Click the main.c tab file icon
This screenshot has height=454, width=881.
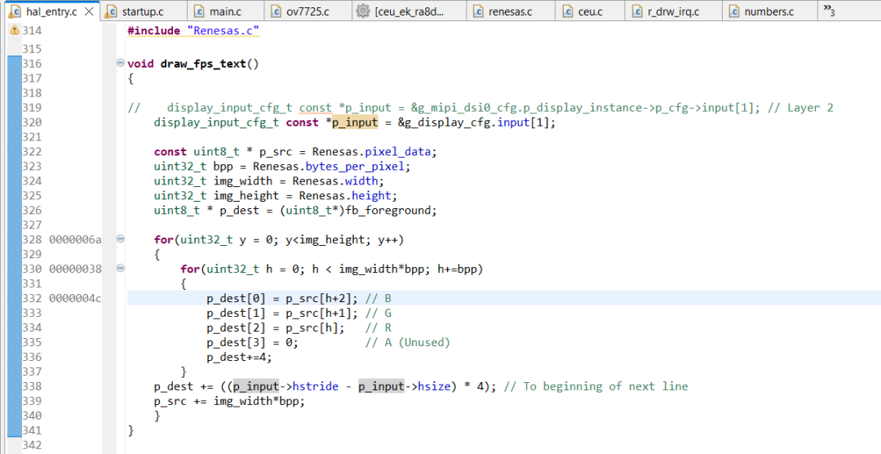tap(199, 11)
